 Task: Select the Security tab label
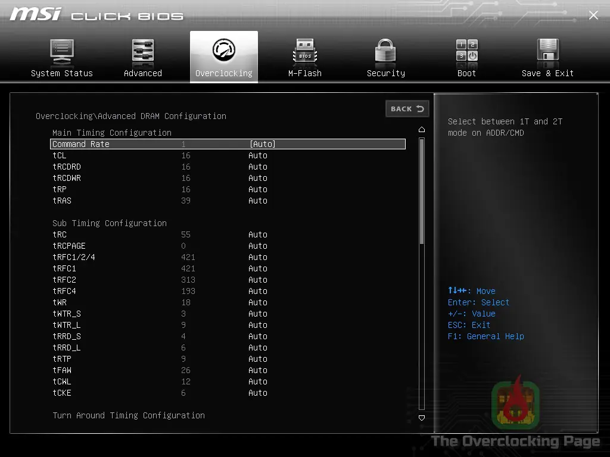click(386, 73)
